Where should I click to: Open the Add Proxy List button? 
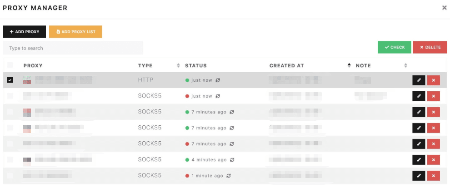[x=75, y=32]
